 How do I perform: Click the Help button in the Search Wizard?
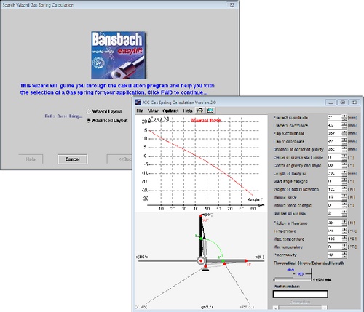coord(31,159)
